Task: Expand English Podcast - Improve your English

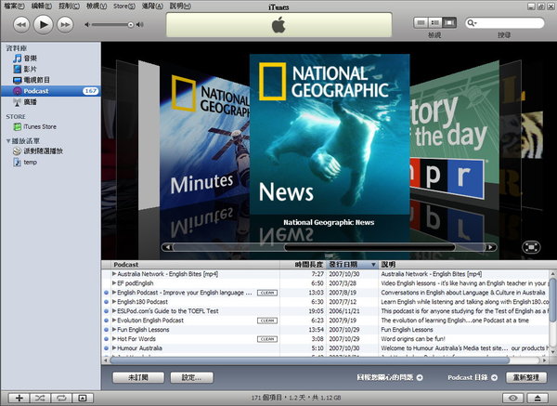Action: pos(114,293)
